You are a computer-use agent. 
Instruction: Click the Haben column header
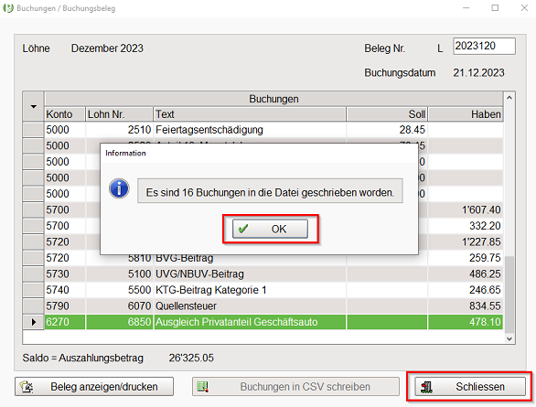pos(466,114)
